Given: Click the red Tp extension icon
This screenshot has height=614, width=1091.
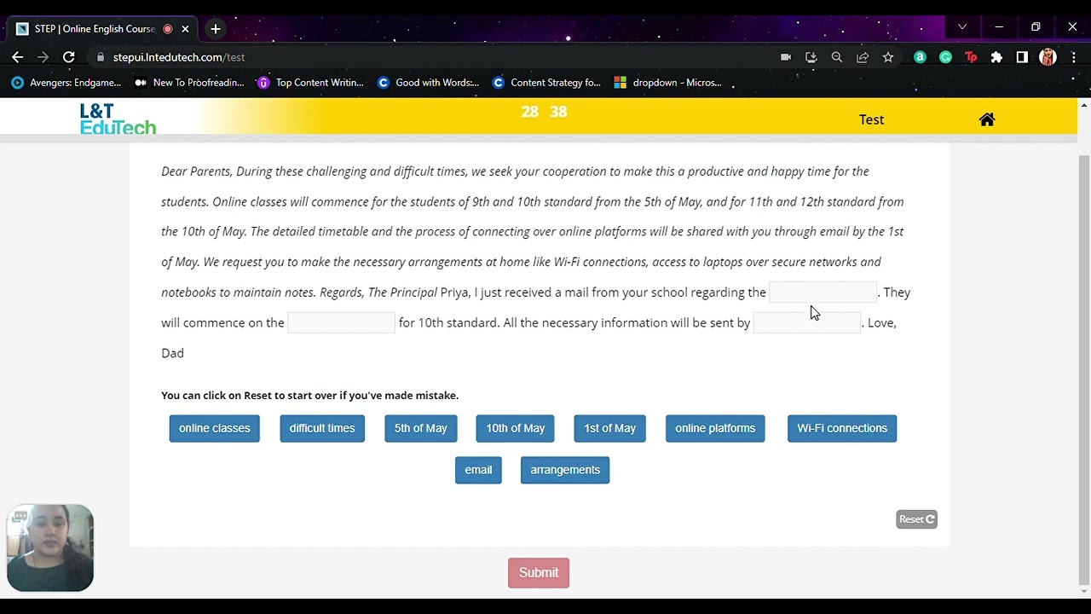Looking at the screenshot, I should [971, 57].
